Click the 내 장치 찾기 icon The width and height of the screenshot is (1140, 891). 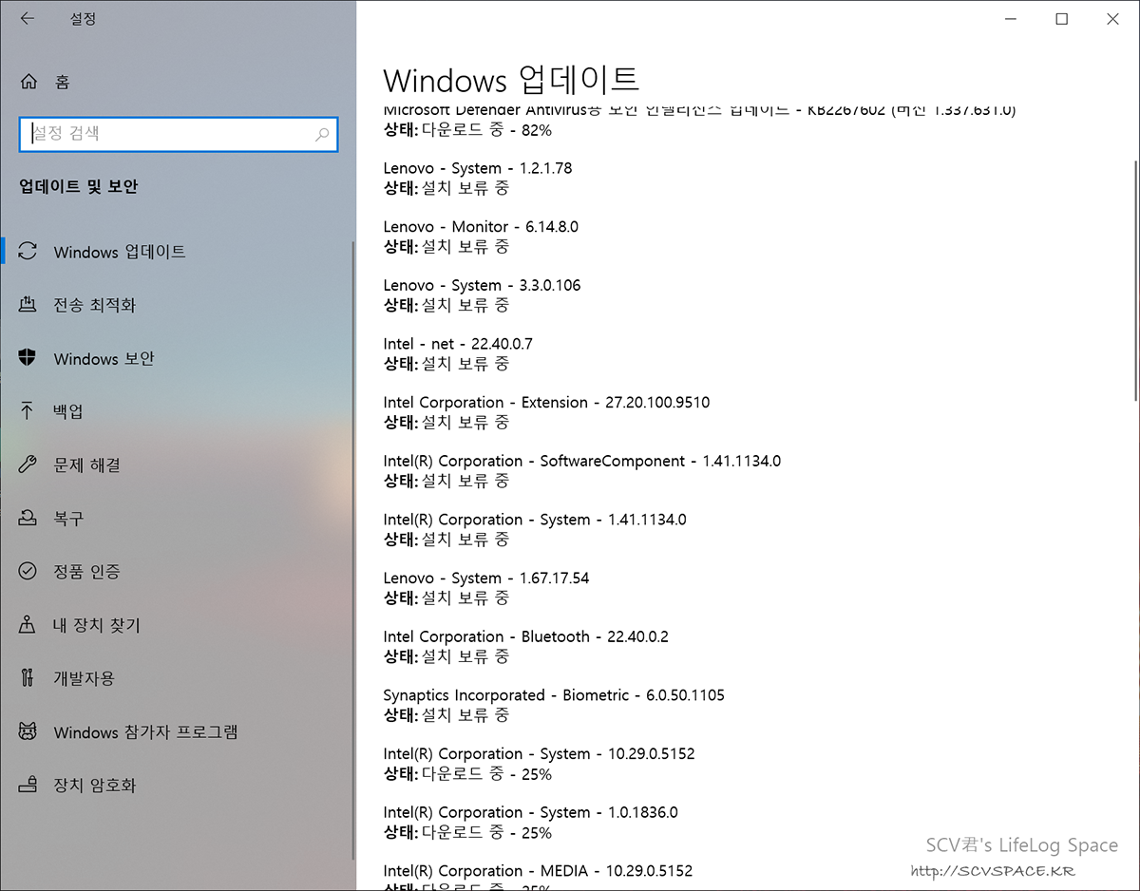point(28,625)
